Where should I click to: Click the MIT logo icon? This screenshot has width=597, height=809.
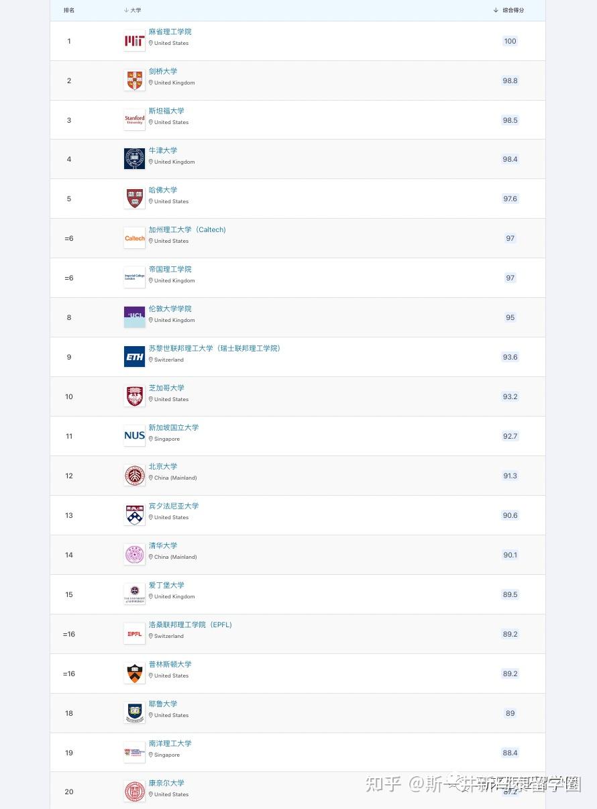pos(134,42)
